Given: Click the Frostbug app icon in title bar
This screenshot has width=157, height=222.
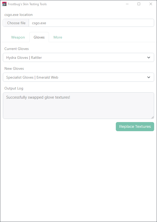Looking at the screenshot, I should [x=4, y=4].
